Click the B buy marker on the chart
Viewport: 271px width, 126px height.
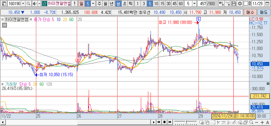(x=78, y=60)
